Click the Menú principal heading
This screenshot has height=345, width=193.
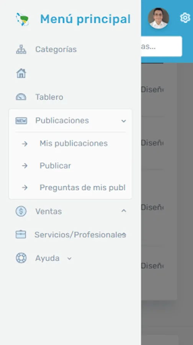click(85, 19)
